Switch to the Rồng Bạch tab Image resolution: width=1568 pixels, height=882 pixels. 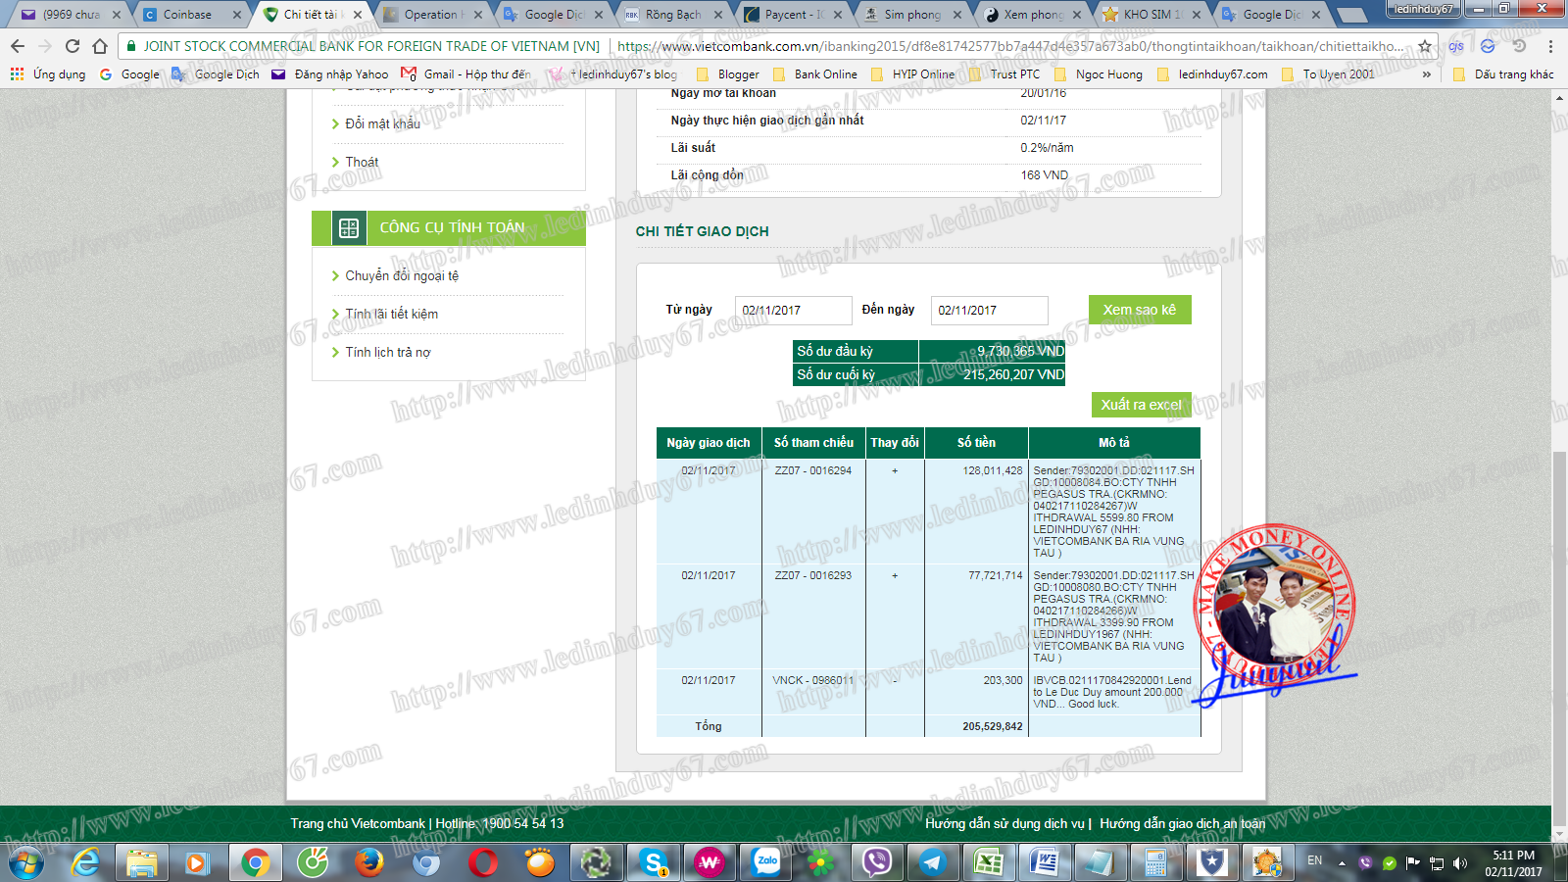[672, 15]
